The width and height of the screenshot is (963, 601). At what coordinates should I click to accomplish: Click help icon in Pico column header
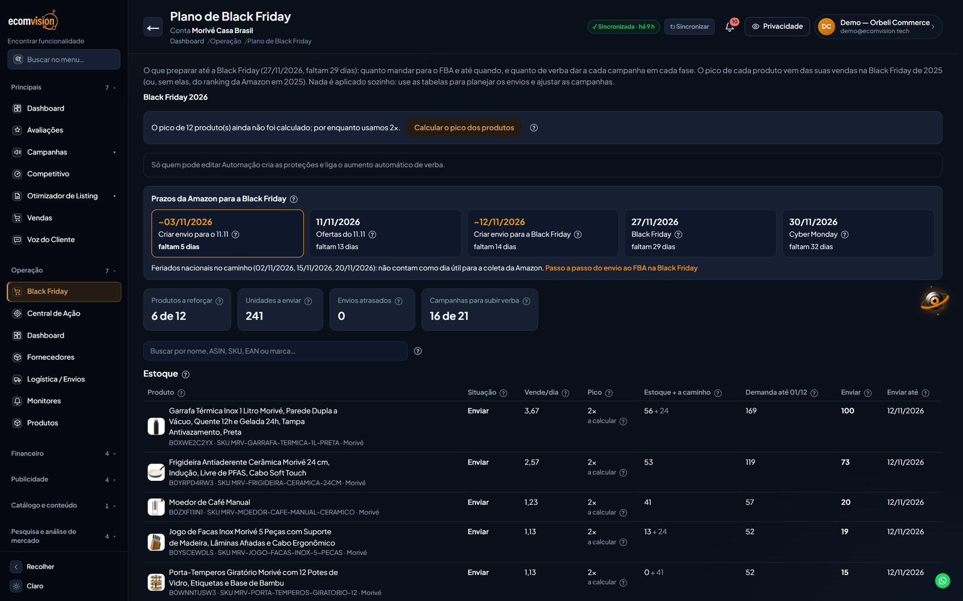tap(608, 393)
